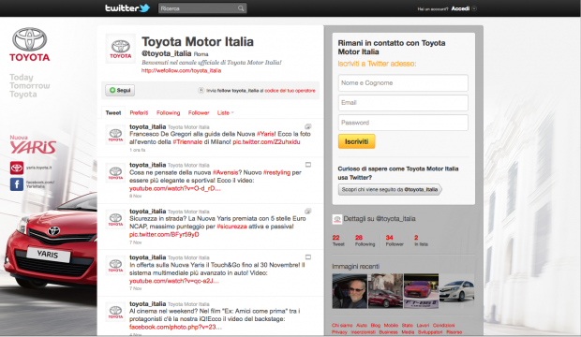
Task: Switch to the Tweet tab
Action: 113,113
